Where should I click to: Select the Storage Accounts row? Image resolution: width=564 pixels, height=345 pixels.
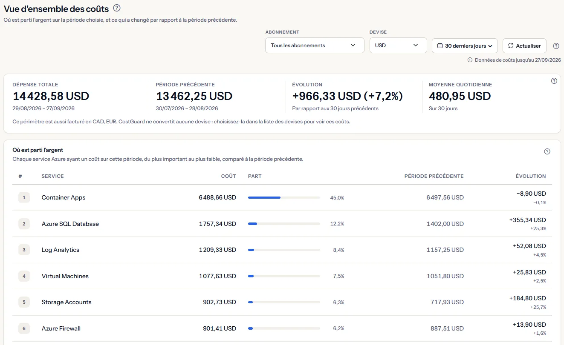(x=282, y=302)
